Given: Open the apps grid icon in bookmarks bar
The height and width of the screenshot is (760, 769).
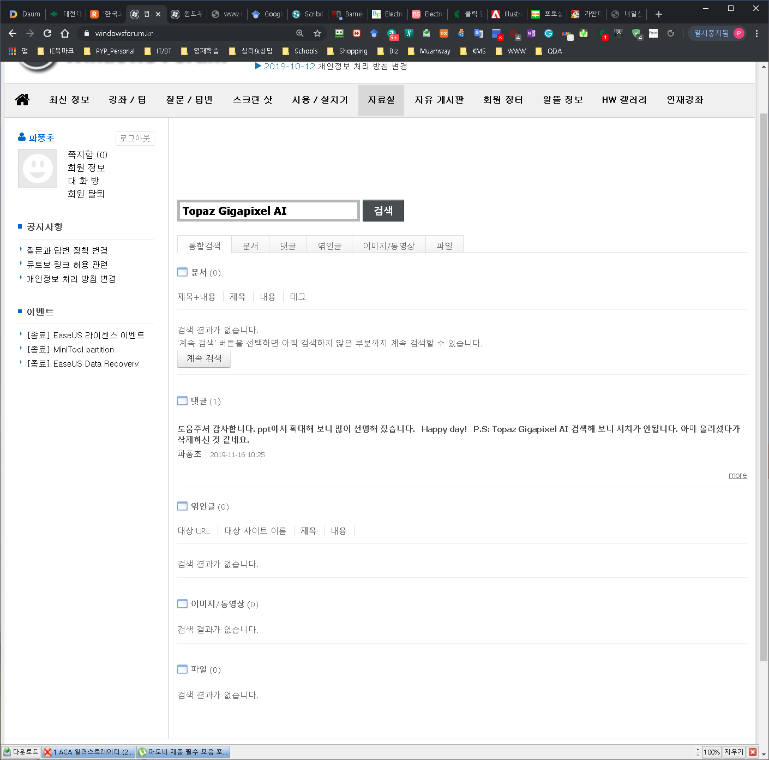Looking at the screenshot, I should pos(13,51).
